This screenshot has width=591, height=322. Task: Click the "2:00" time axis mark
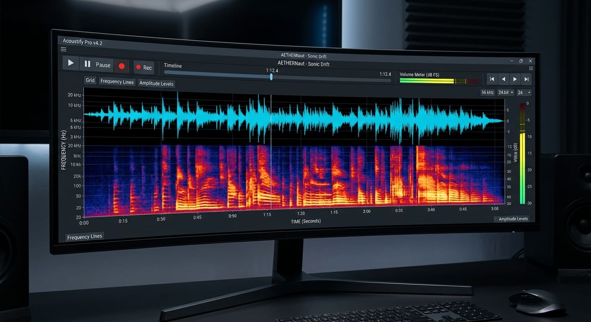366,211
